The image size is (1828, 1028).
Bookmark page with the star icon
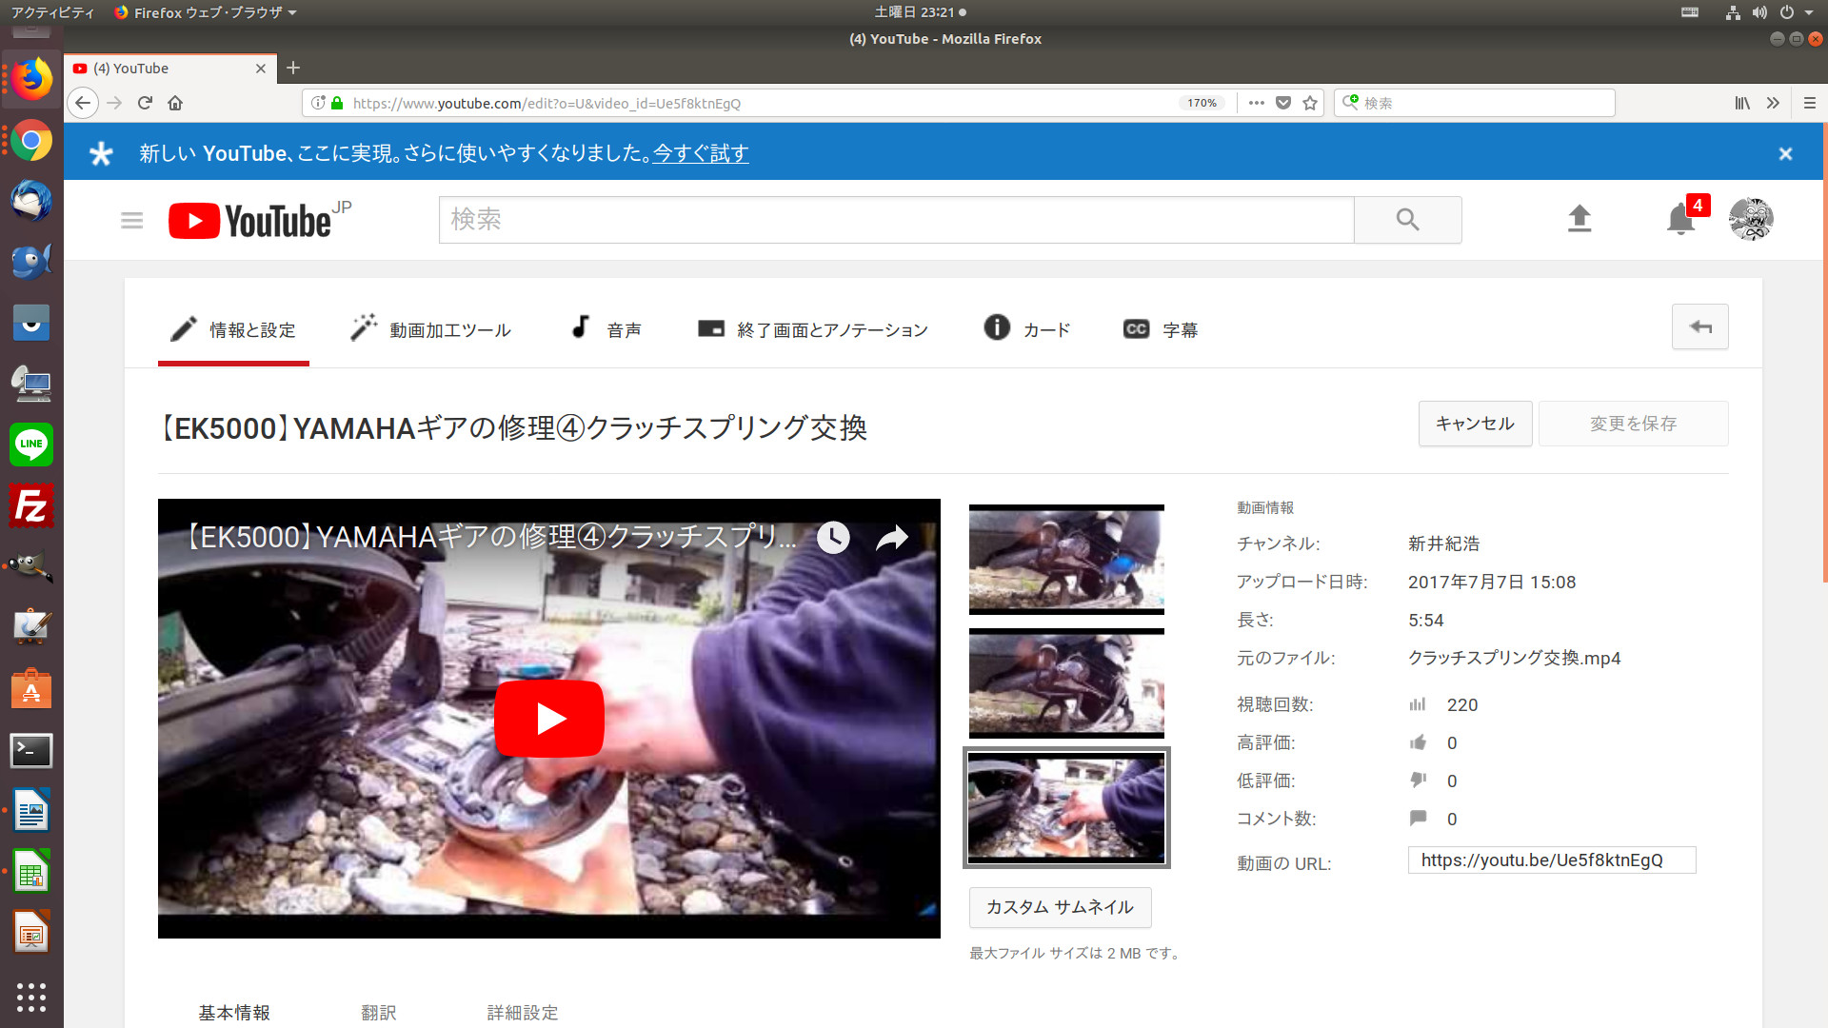coord(1310,103)
